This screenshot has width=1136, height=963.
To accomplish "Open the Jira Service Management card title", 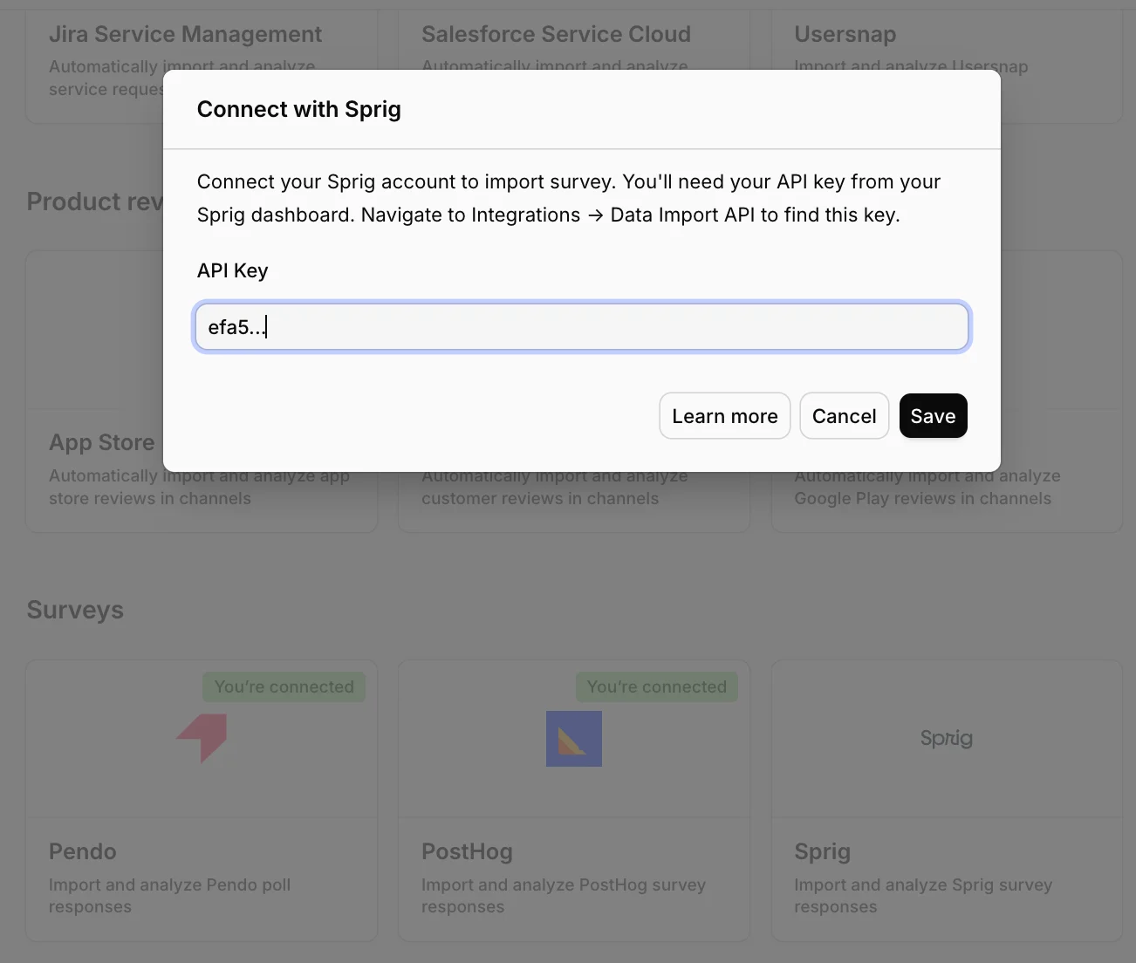I will [x=185, y=34].
